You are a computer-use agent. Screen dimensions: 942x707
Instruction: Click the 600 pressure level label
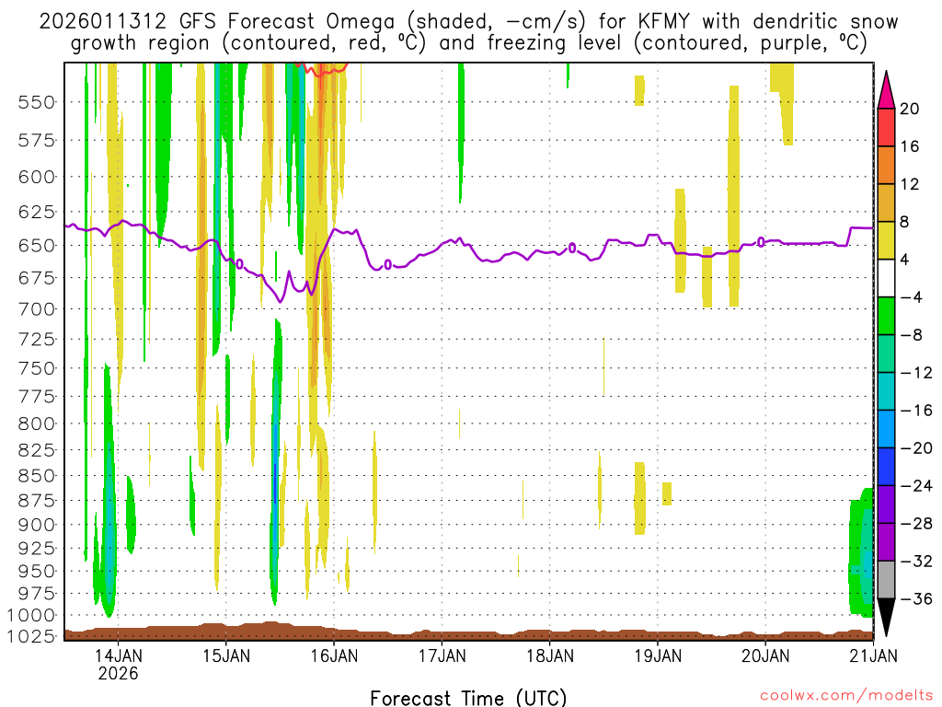(36, 178)
